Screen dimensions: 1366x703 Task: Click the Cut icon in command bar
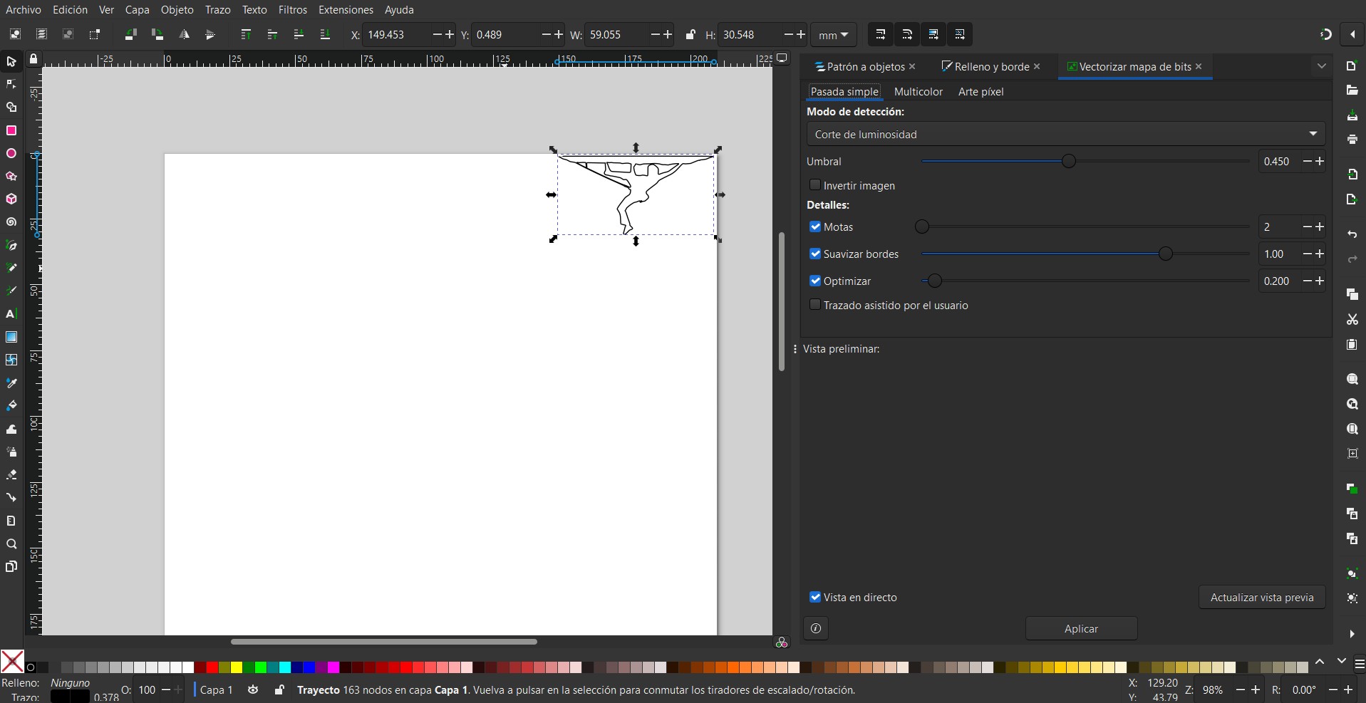[1352, 319]
